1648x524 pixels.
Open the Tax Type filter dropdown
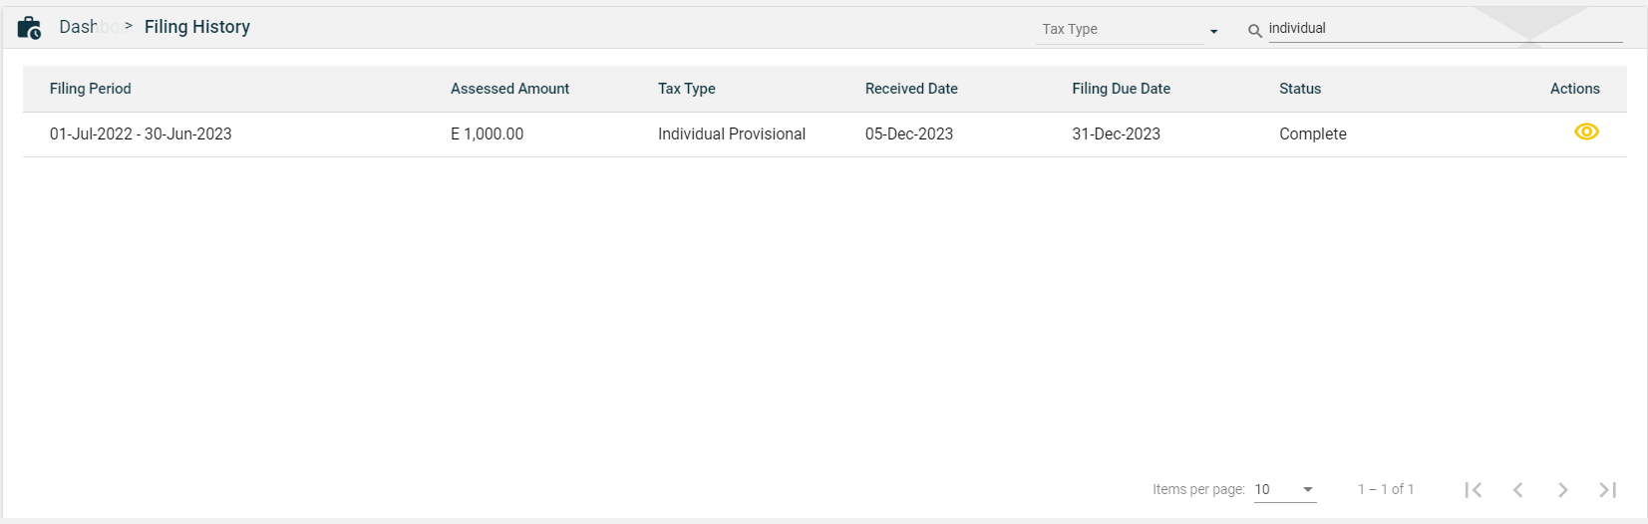click(1129, 30)
